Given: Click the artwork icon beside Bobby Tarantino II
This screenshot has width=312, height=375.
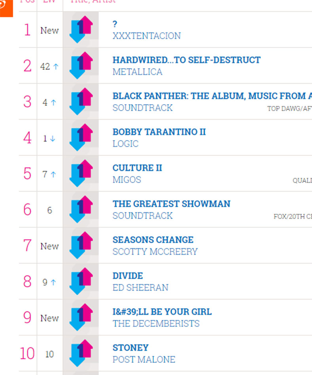Looking at the screenshot, I should (81, 137).
